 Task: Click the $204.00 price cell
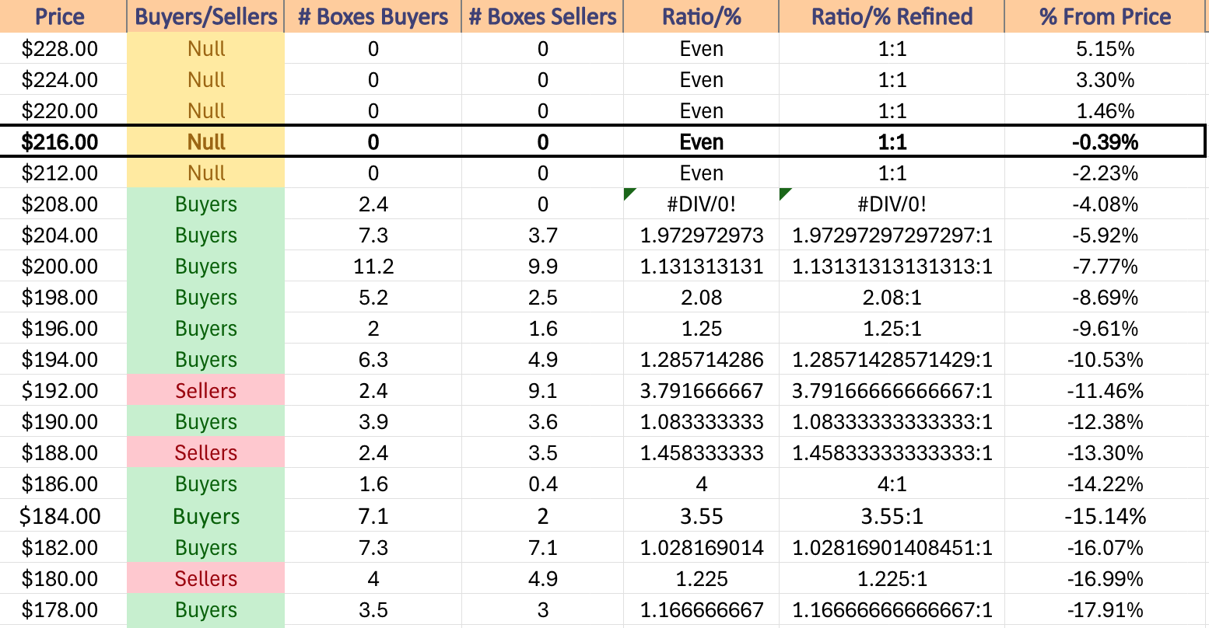pos(63,235)
